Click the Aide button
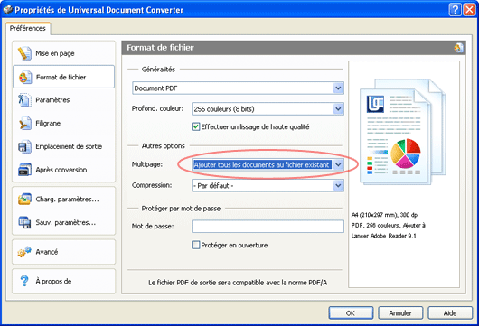The height and width of the screenshot is (326, 479). [x=450, y=312]
